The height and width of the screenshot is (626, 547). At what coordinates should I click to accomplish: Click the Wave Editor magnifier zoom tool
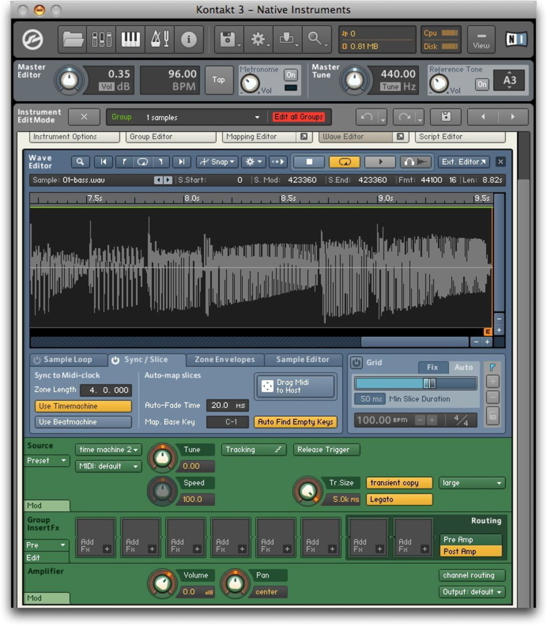point(80,162)
